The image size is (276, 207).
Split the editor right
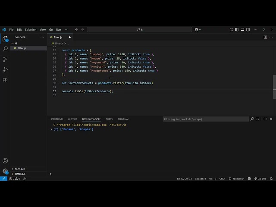click(265, 37)
